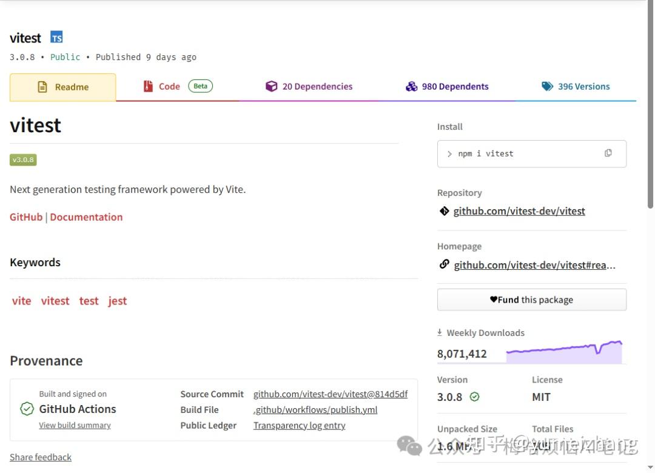Open the 20 Dependencies tab
Image resolution: width=655 pixels, height=473 pixels.
click(x=309, y=87)
